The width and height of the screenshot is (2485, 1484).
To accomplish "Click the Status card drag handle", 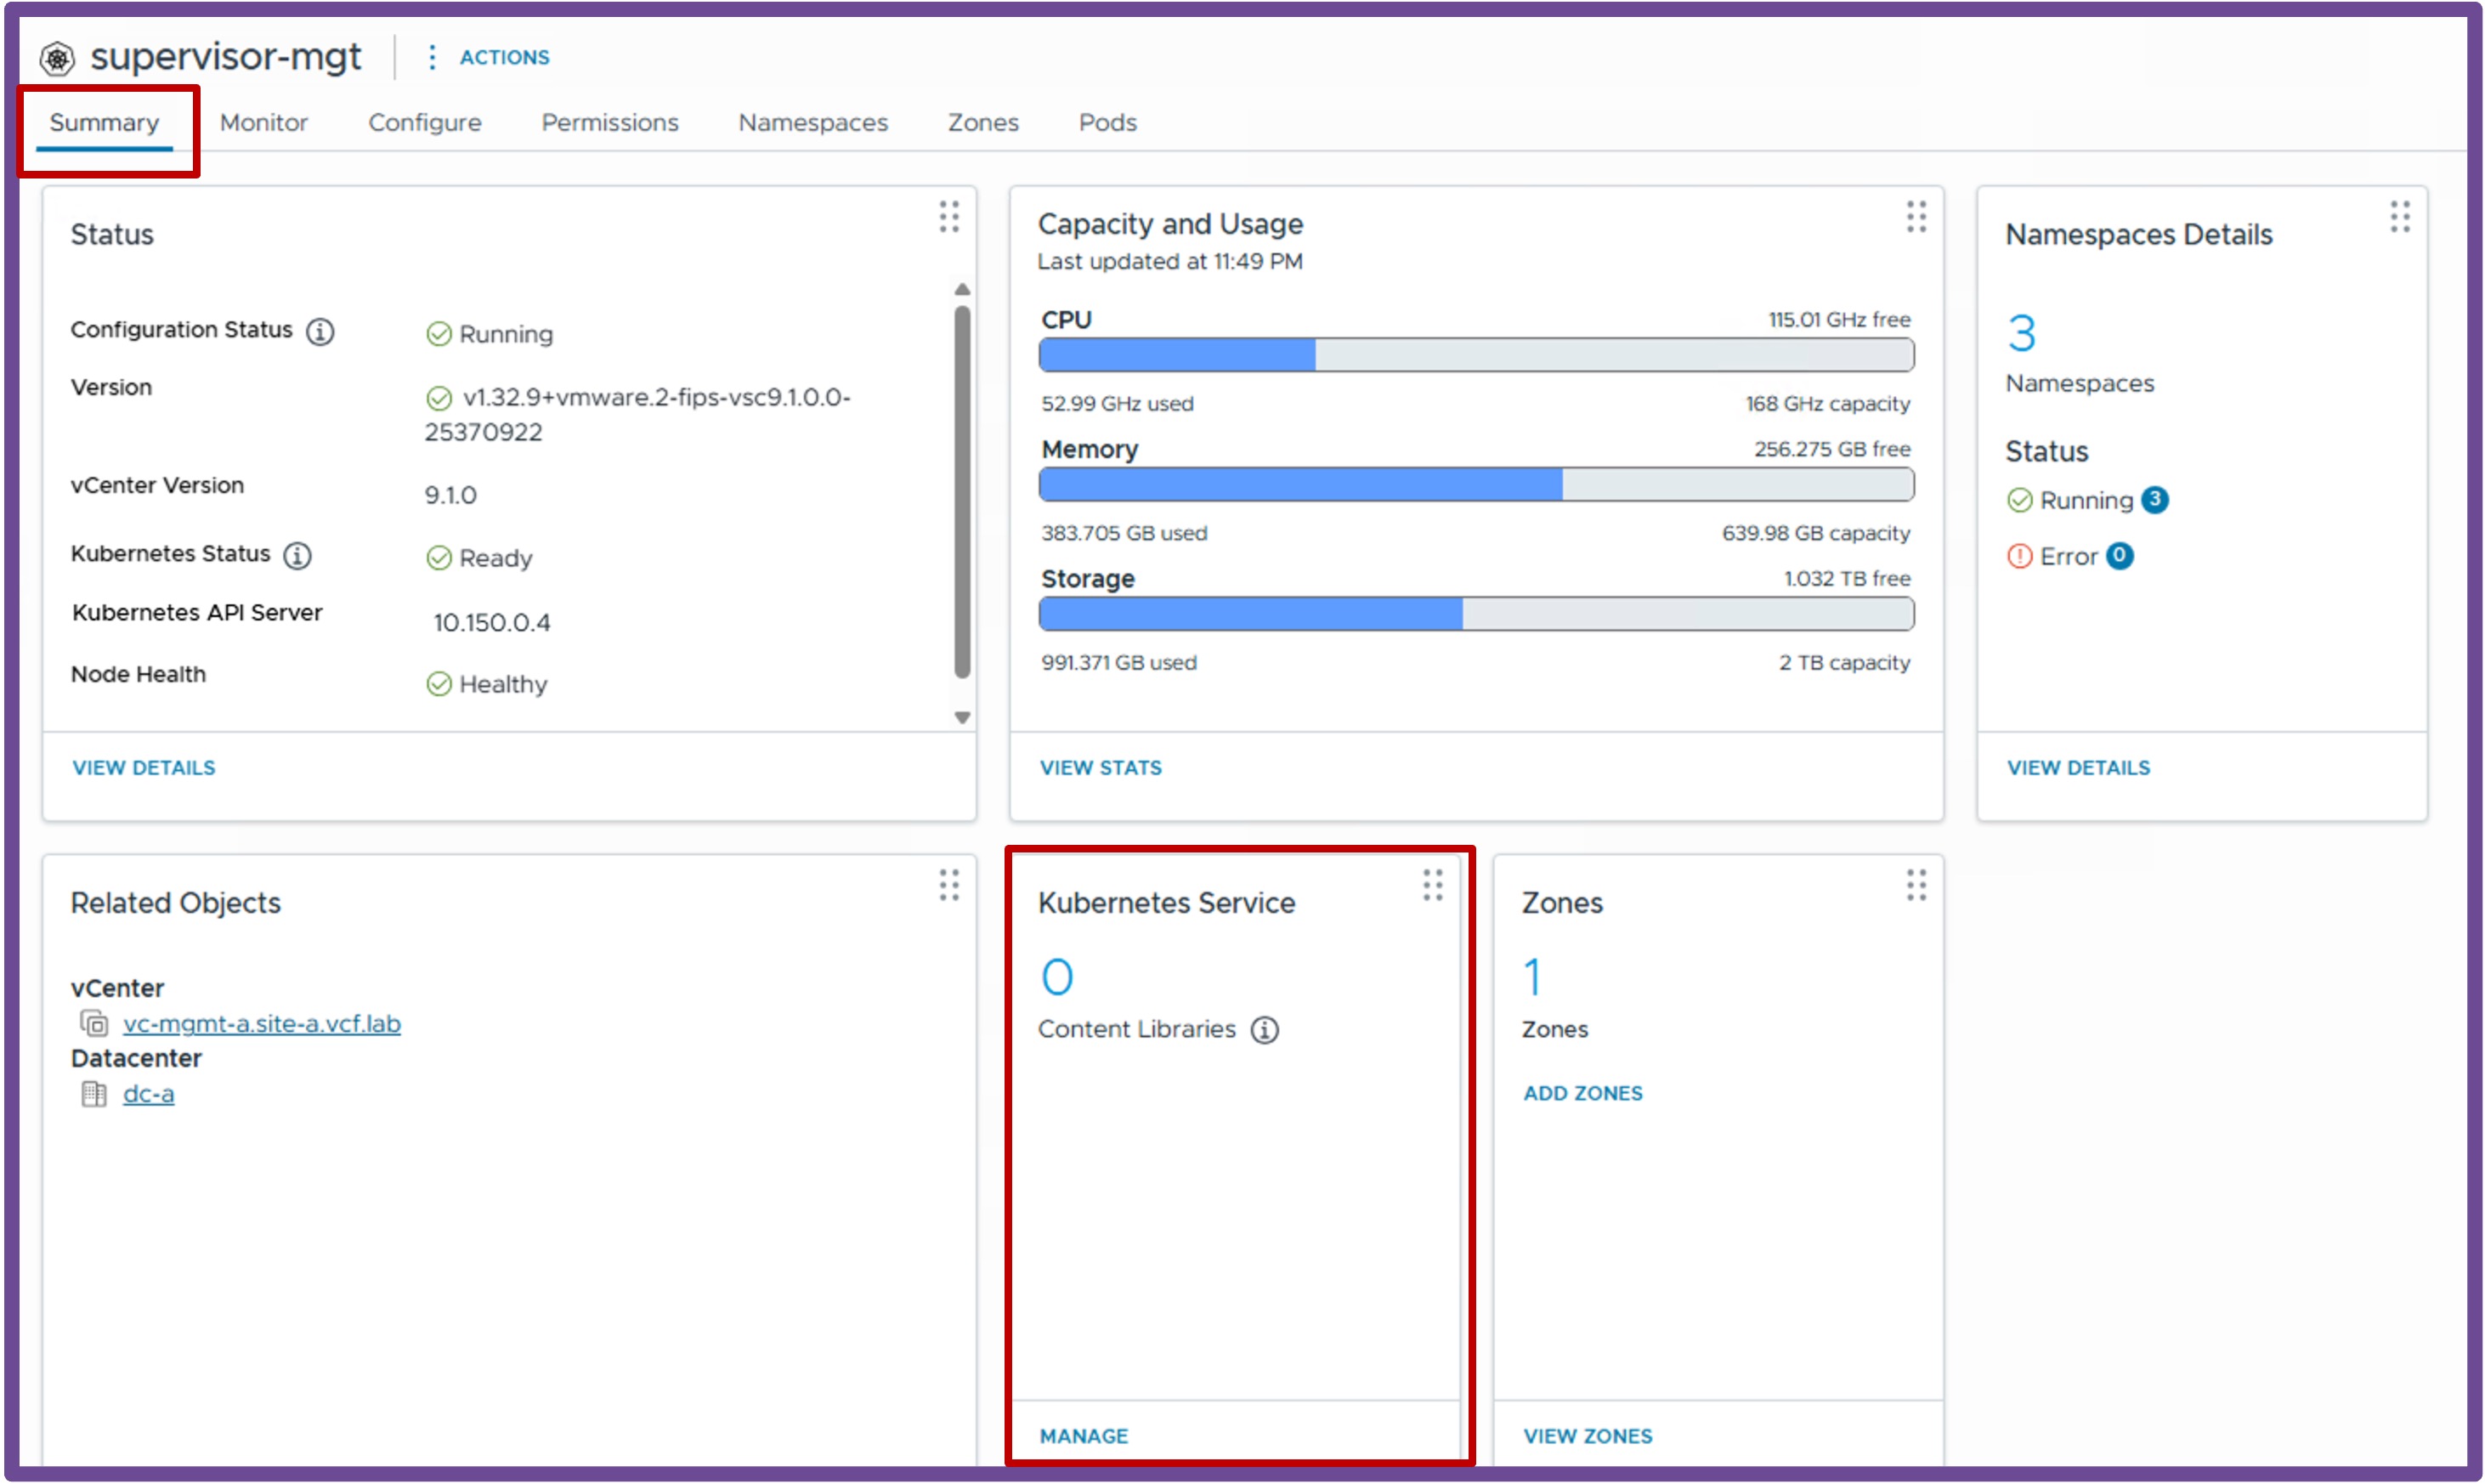I will point(948,217).
